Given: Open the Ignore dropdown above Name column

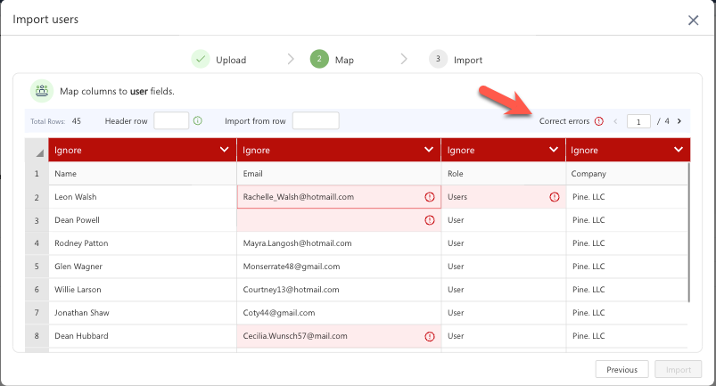Looking at the screenshot, I should click(x=224, y=151).
